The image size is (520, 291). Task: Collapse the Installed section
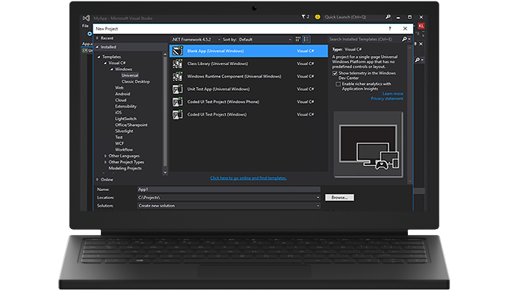tap(97, 47)
